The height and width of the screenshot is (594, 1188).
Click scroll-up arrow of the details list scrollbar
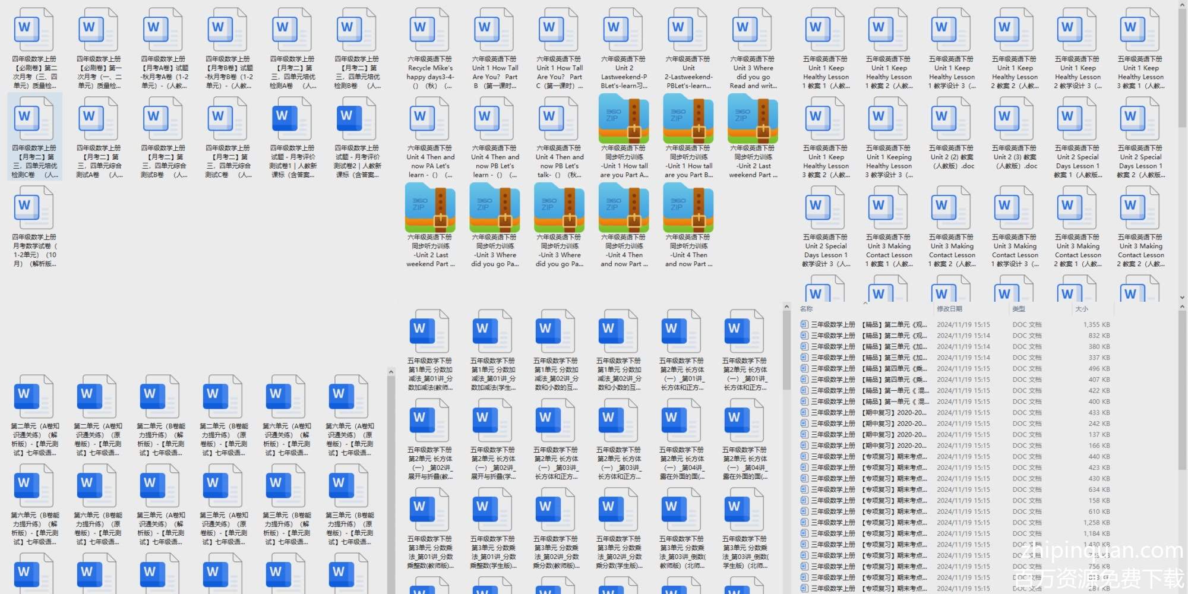[786, 307]
